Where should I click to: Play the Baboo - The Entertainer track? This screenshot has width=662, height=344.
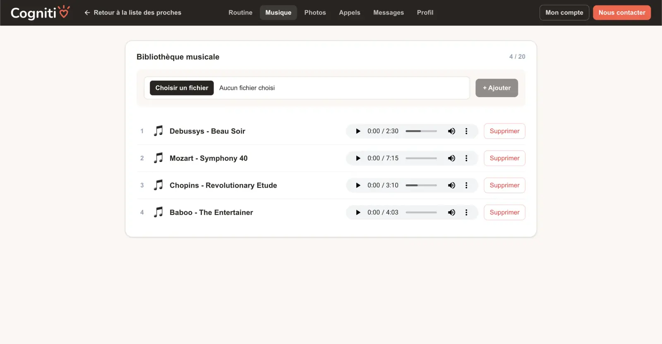(x=358, y=213)
